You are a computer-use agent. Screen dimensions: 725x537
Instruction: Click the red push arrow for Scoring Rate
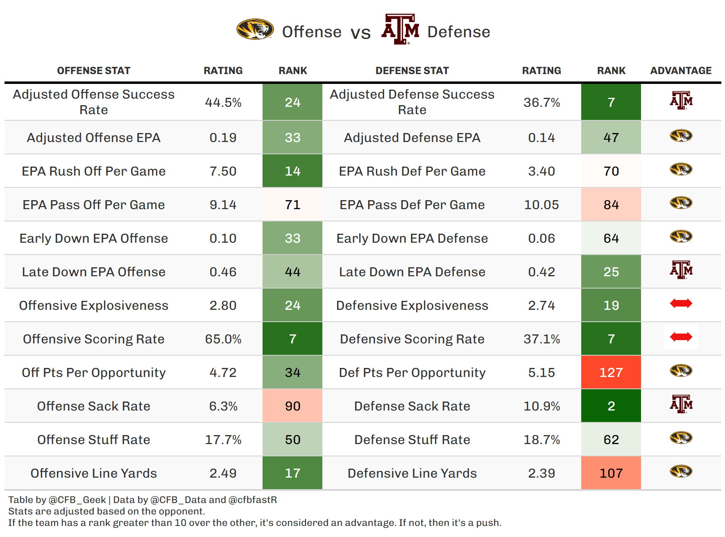(681, 337)
